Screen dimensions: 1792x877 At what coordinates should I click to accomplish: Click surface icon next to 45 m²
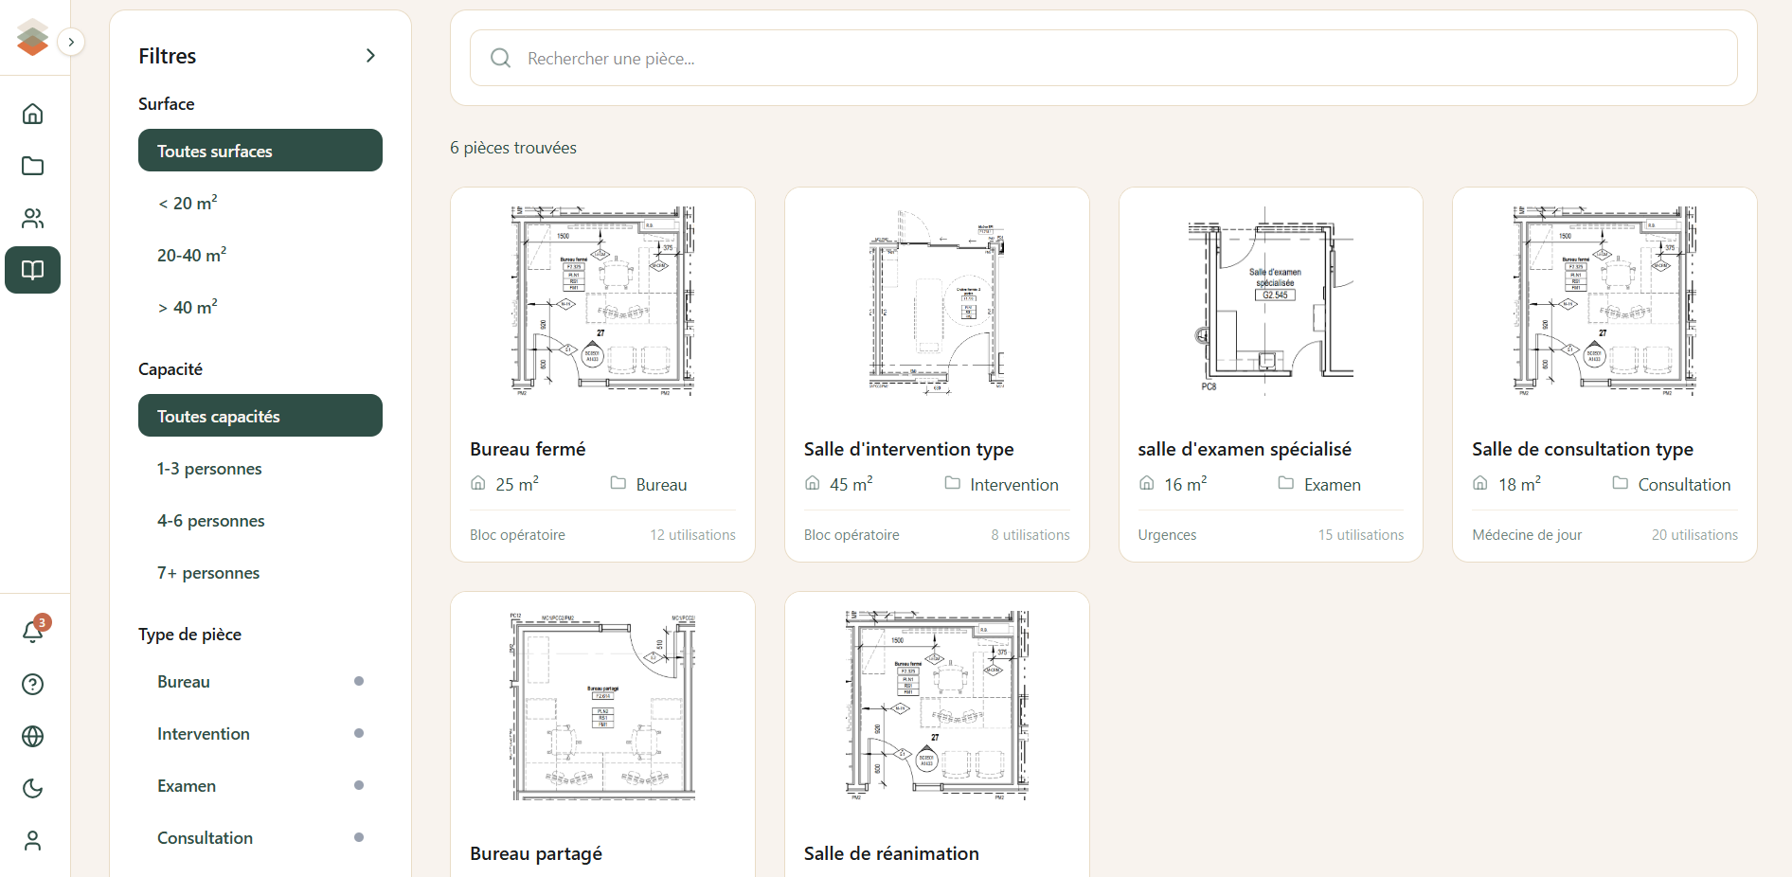tap(813, 483)
